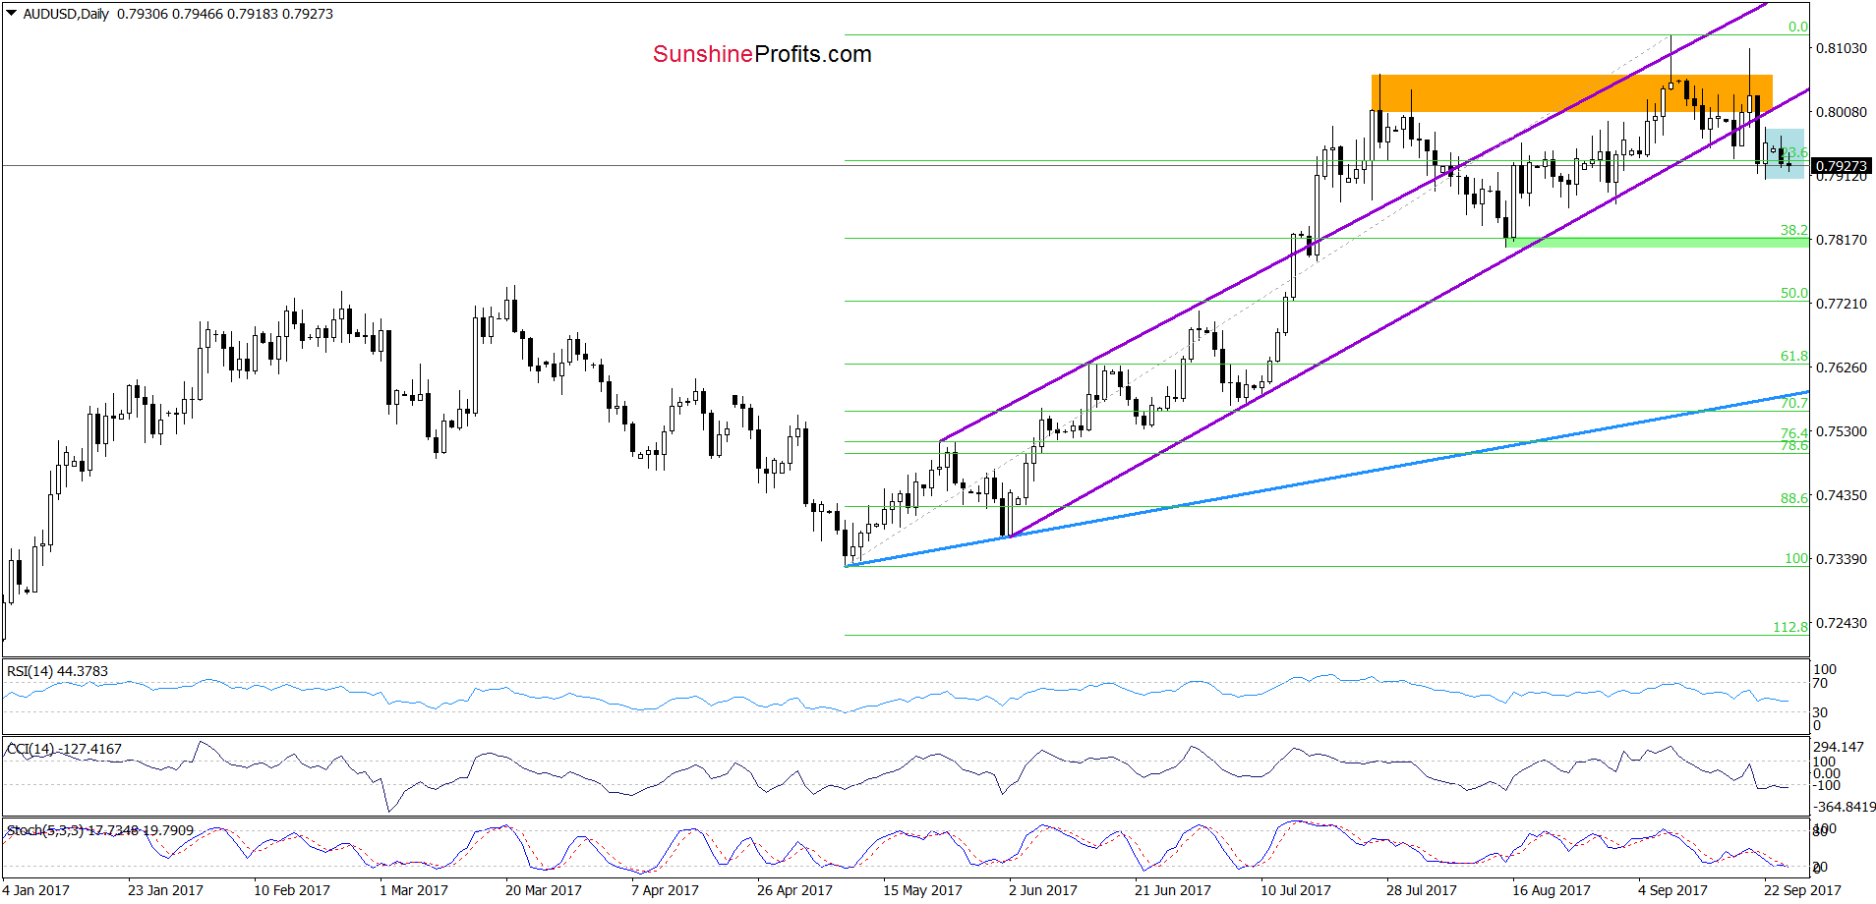Click the 0.0 Fibonacci level label
This screenshot has height=904, width=1876.
click(x=1797, y=27)
